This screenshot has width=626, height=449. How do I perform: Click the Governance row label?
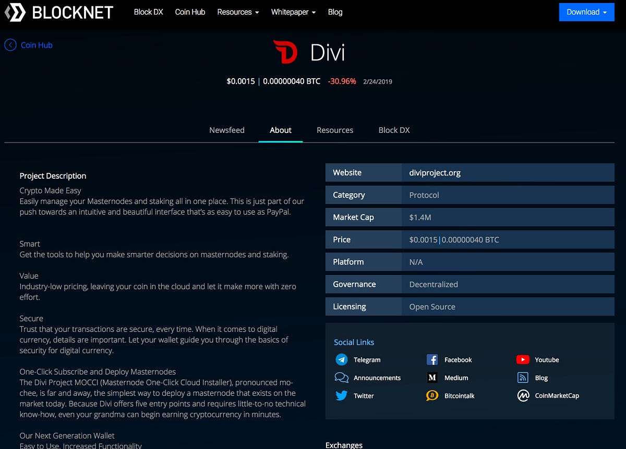point(354,284)
